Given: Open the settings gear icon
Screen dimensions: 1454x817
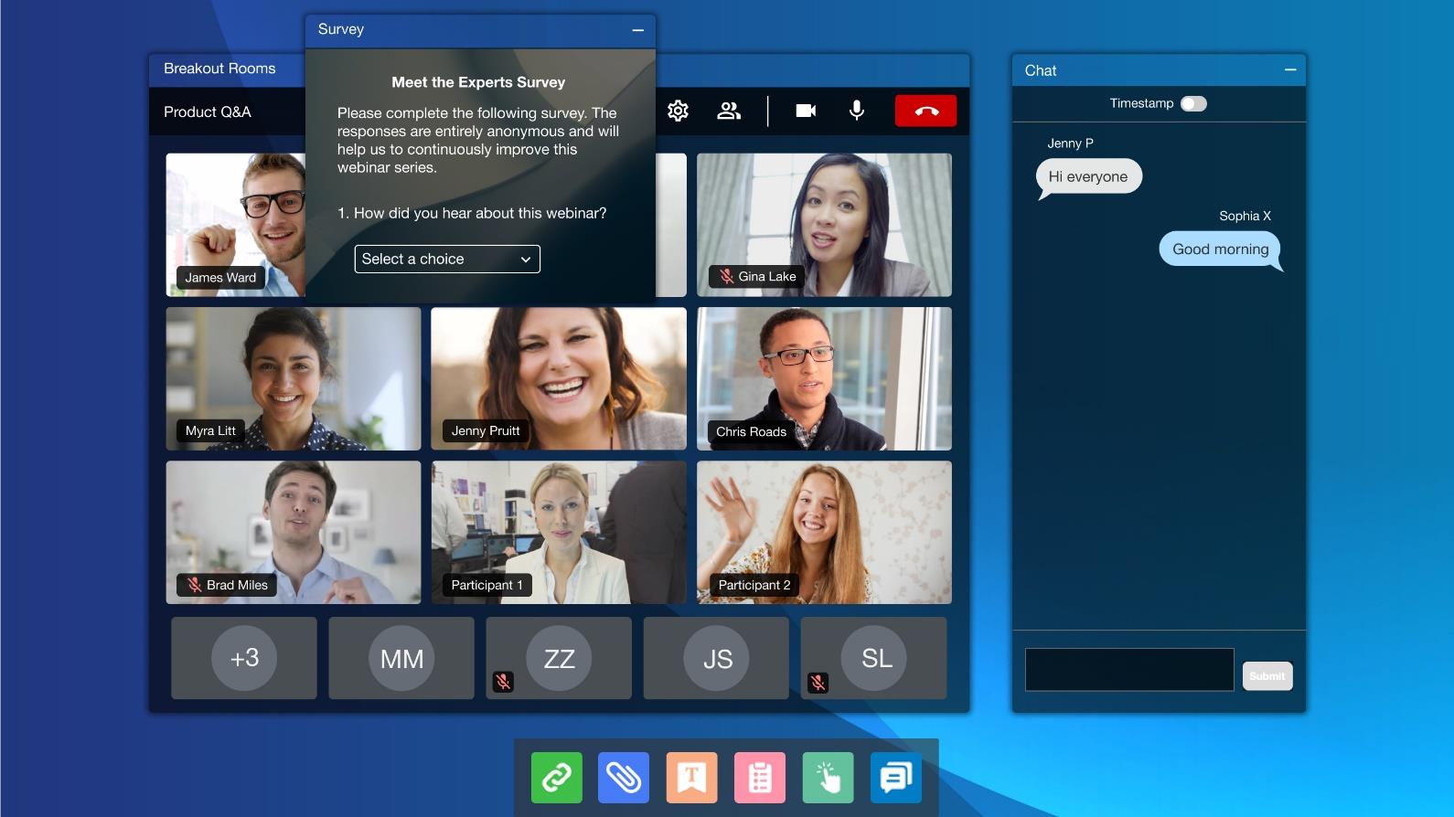Looking at the screenshot, I should 678,111.
